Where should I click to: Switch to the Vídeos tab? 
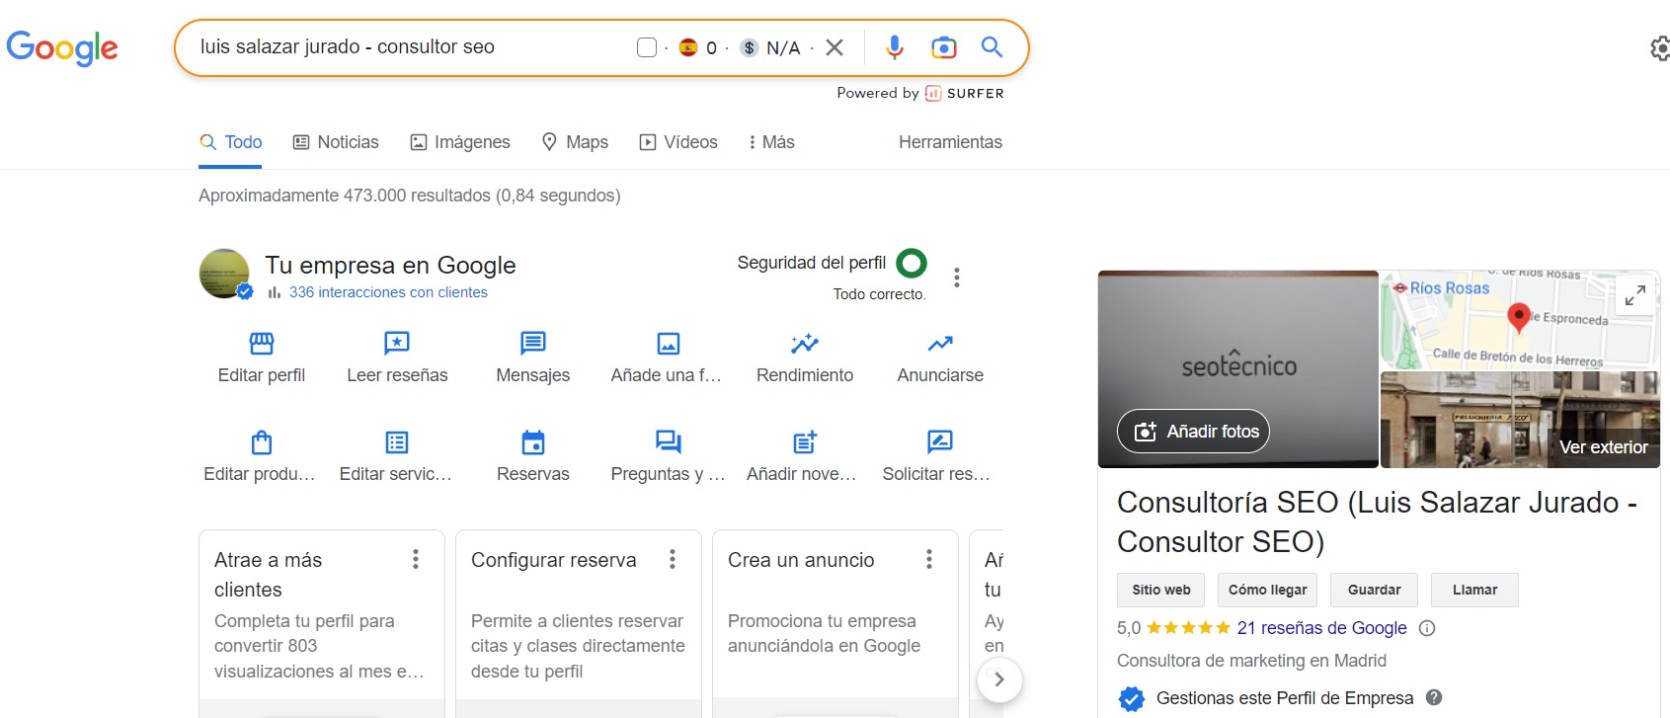tap(678, 142)
